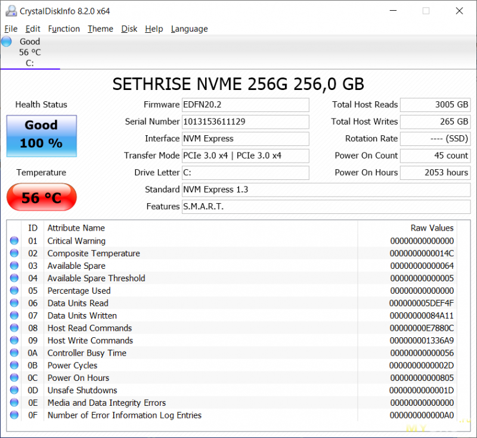Click the status orb for Media and Data Integrity Errors
Image resolution: width=477 pixels, height=438 pixels.
click(14, 402)
